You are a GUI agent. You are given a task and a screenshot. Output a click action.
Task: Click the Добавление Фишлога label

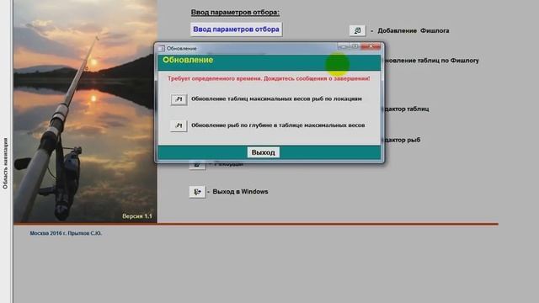point(414,30)
